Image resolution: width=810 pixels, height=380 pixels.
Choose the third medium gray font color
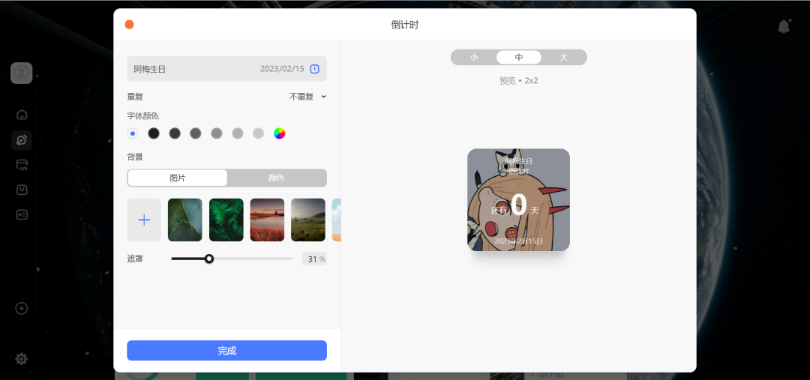195,133
